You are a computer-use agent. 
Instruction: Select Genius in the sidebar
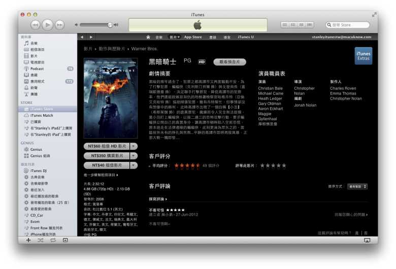pos(48,150)
